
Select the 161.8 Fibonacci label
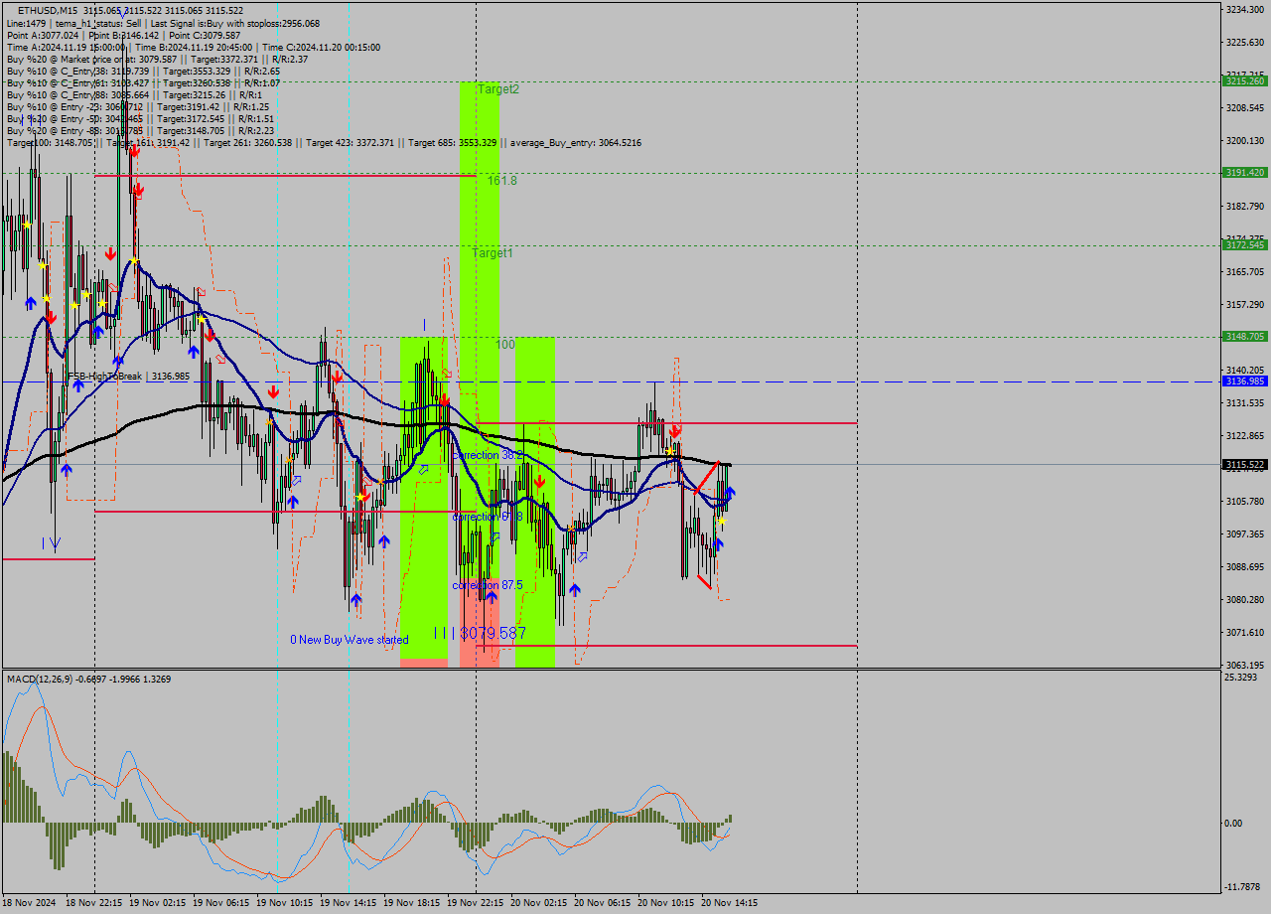[502, 181]
